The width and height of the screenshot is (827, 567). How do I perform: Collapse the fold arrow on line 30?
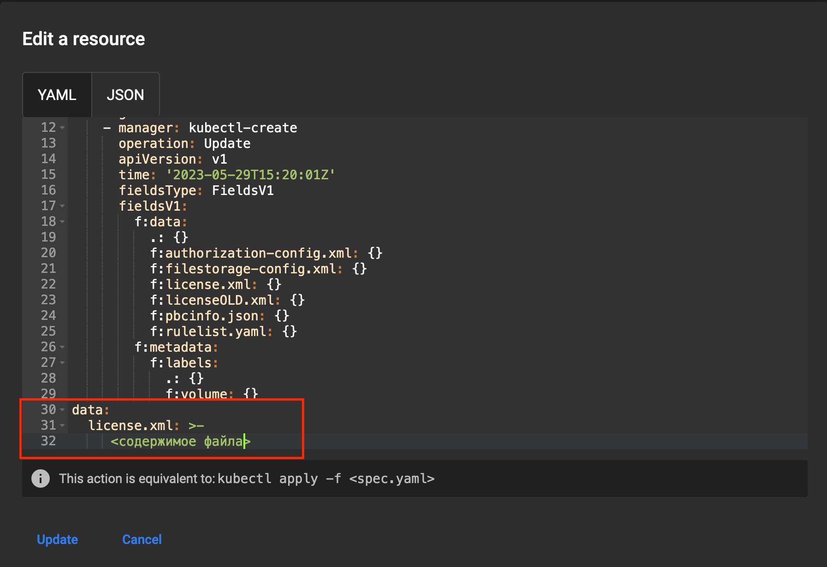(62, 410)
